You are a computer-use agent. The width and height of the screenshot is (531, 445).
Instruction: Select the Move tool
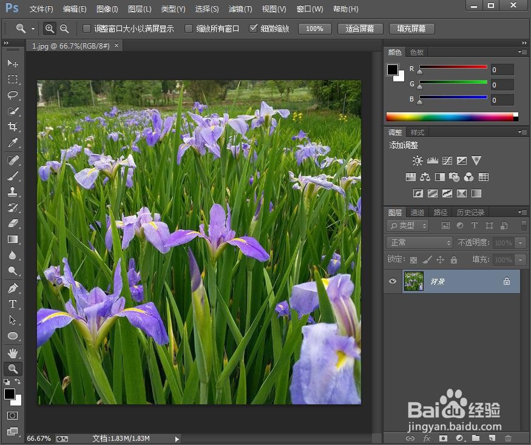(x=13, y=63)
